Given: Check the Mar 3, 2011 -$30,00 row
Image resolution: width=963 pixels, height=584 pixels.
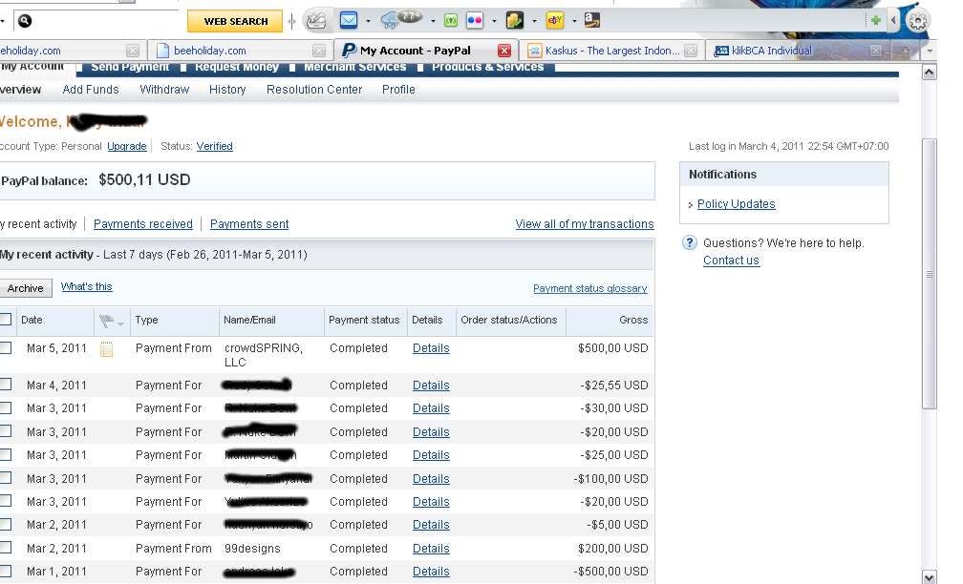Looking at the screenshot, I should point(6,408).
